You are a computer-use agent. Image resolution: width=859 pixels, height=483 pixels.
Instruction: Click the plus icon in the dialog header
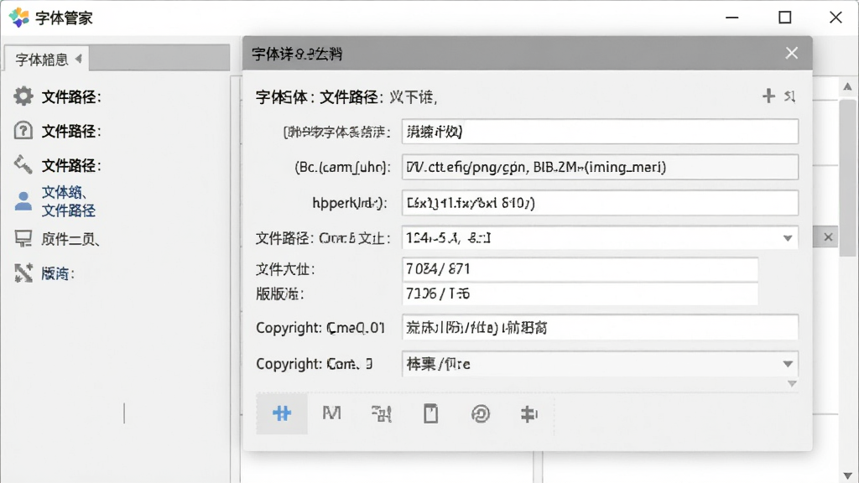pyautogui.click(x=768, y=96)
